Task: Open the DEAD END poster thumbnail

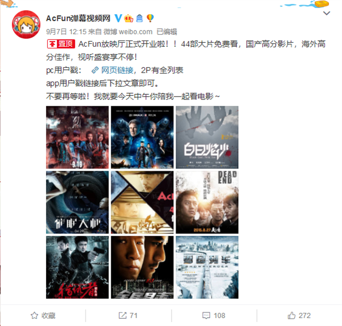Action: (x=207, y=202)
